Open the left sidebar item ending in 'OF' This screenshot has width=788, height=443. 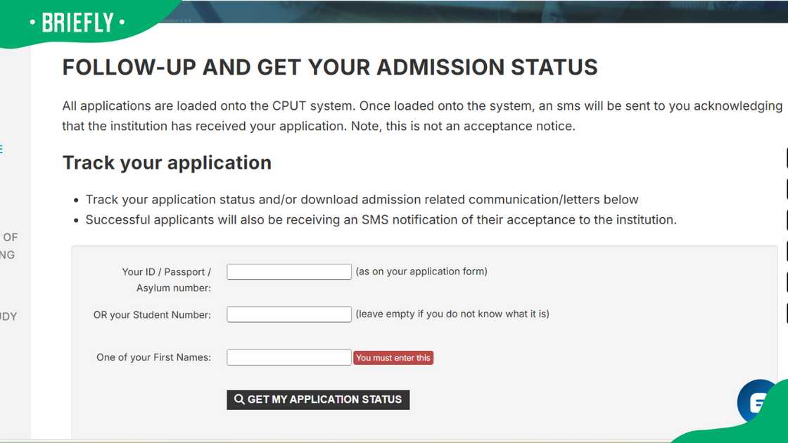click(10, 238)
